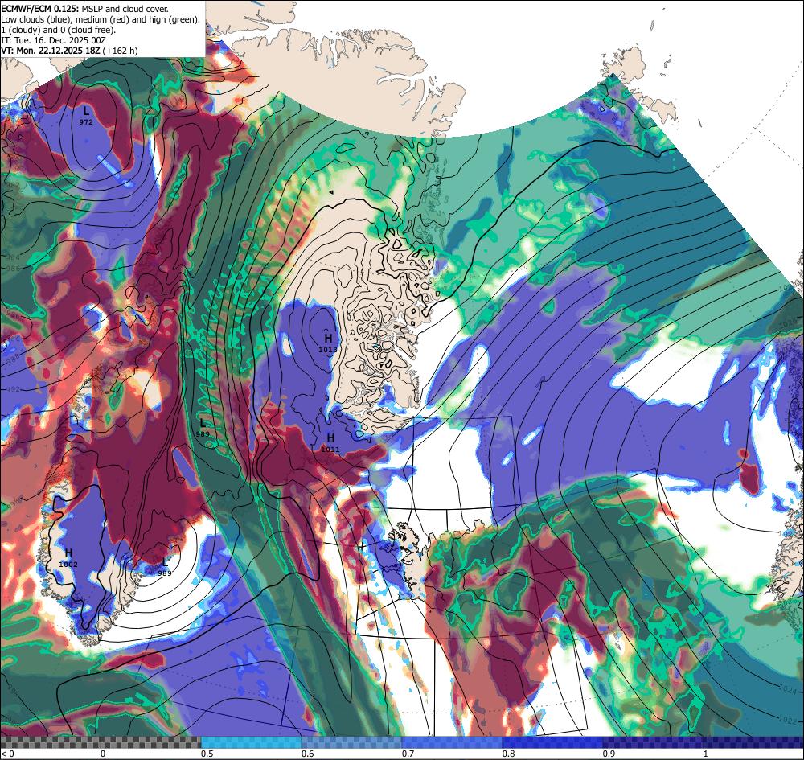Screen dimensions: 804x760
Task: Click the pressure value '1011'
Action: point(330,450)
